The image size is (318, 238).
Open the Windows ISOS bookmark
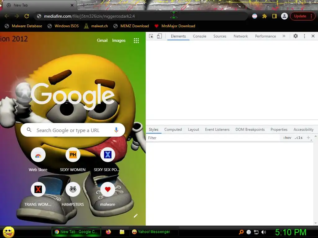coord(63,26)
